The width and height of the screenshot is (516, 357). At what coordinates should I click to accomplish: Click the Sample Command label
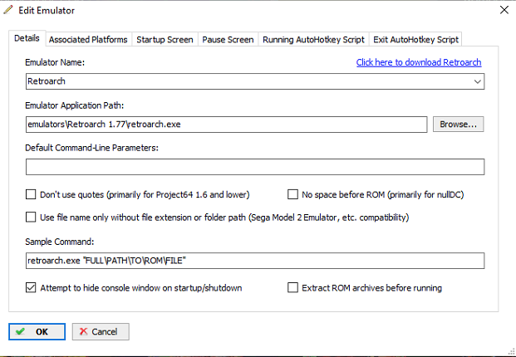coord(60,242)
